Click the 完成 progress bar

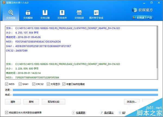tap(85, 95)
